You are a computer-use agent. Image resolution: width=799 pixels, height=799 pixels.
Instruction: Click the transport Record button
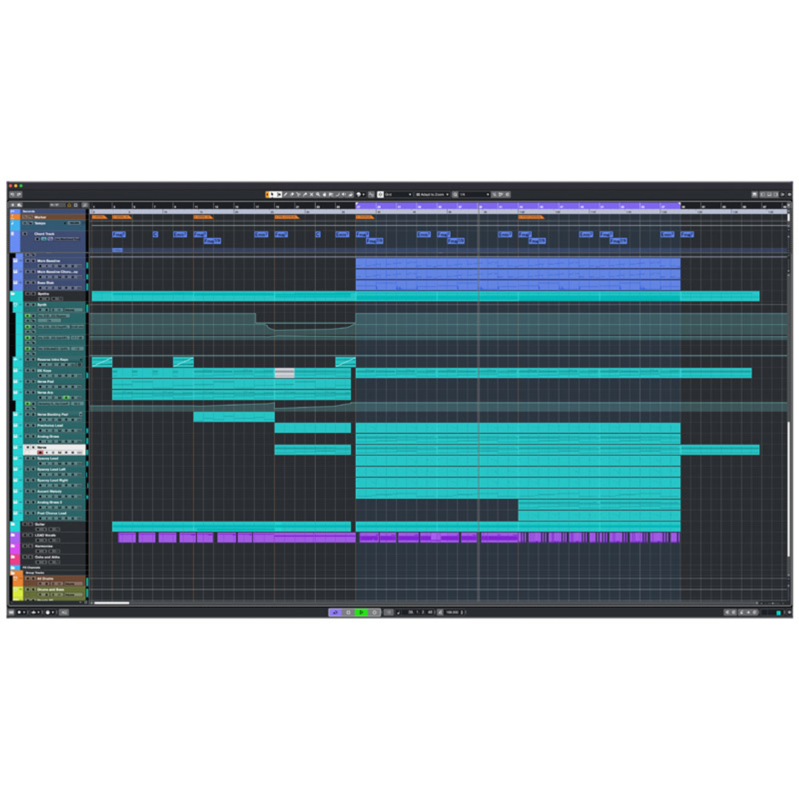tap(375, 612)
